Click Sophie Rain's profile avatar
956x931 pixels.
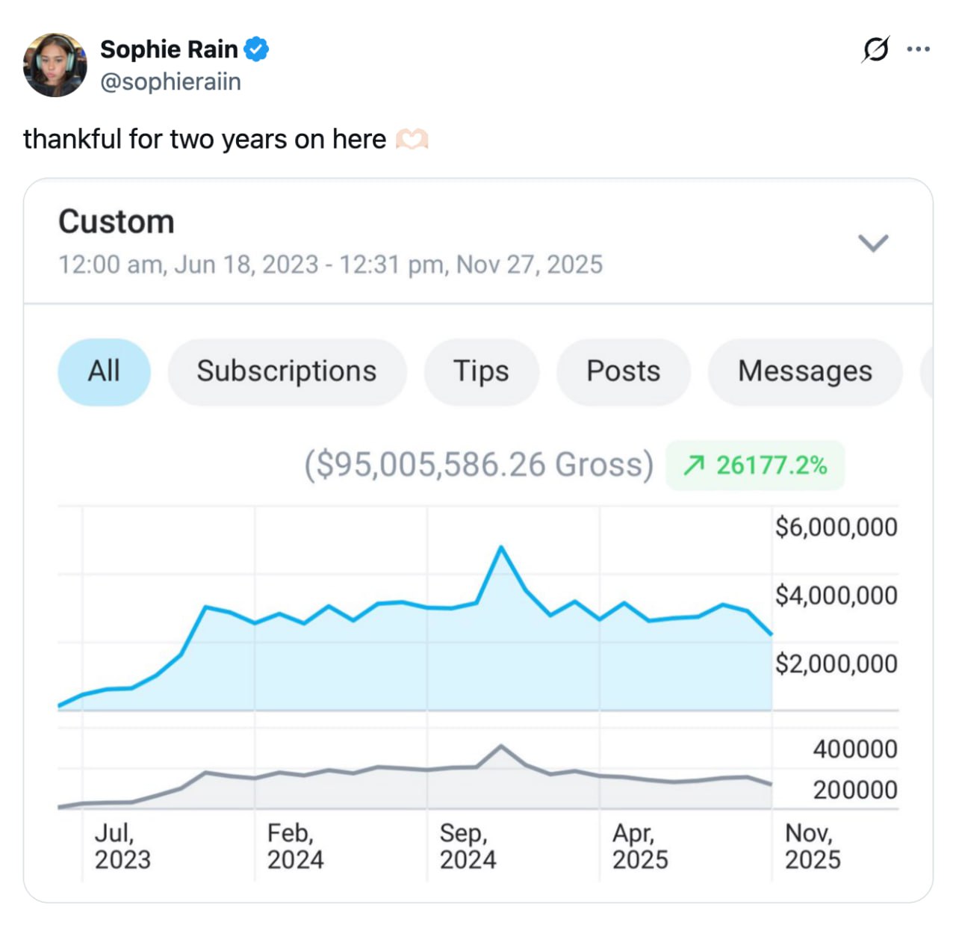click(x=55, y=65)
